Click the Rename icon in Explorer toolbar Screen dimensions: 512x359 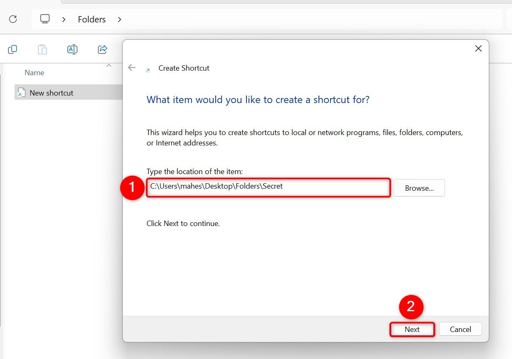[x=72, y=49]
